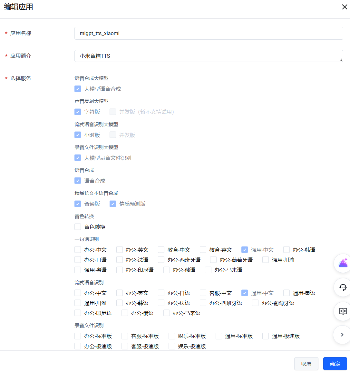Open the documentation book icon
The height and width of the screenshot is (373, 350).
(343, 311)
